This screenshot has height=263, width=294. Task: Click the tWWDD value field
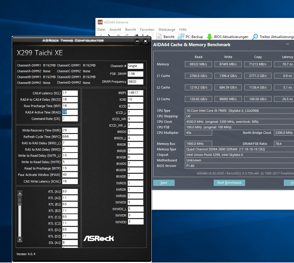[x=136, y=222]
